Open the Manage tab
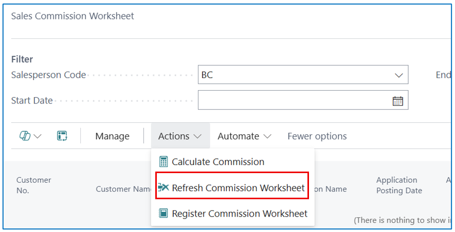 pyautogui.click(x=112, y=136)
